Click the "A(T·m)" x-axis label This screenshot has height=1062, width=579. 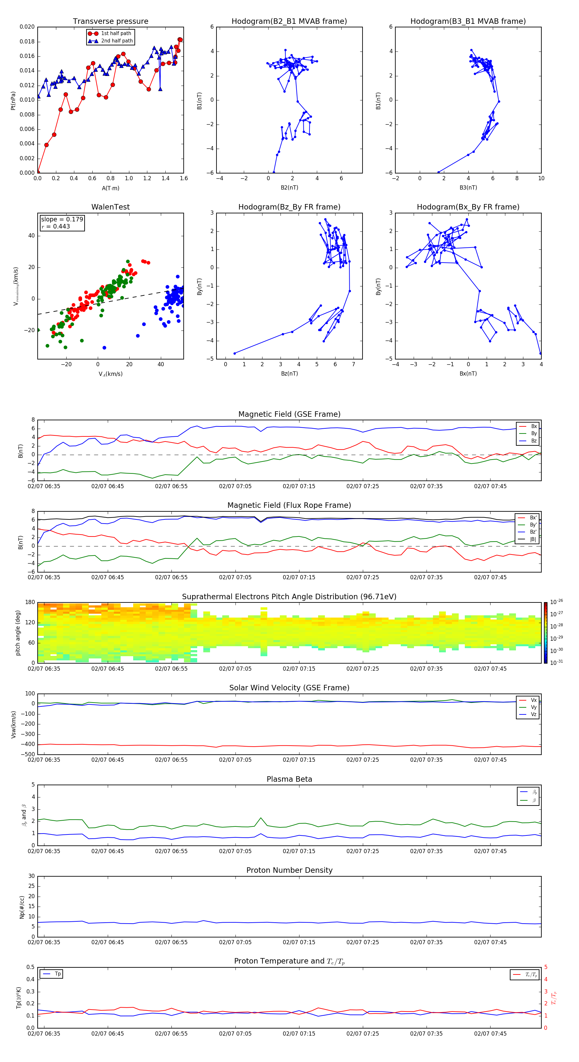(110, 188)
